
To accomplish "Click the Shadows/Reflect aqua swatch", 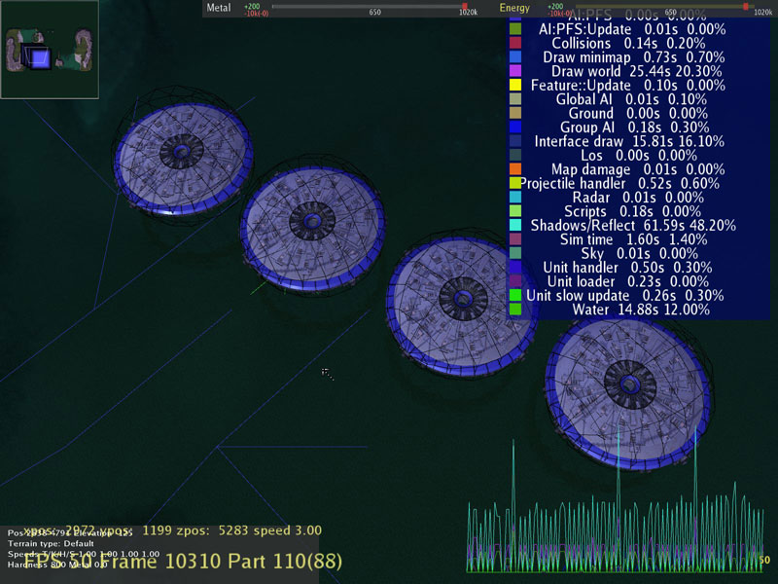I will click(515, 225).
